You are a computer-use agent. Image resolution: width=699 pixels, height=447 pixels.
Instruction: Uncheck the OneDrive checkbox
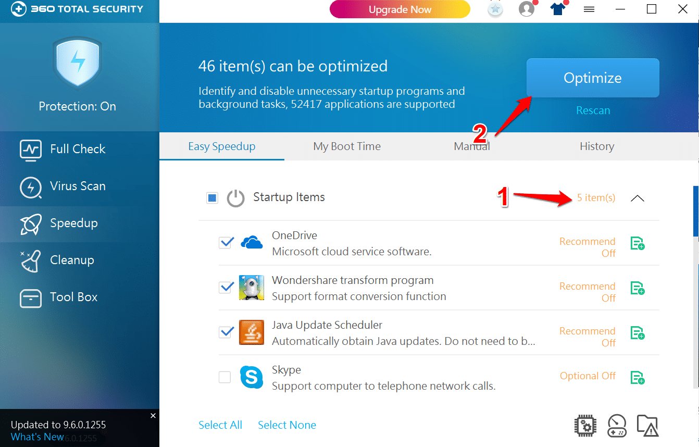pyautogui.click(x=225, y=242)
